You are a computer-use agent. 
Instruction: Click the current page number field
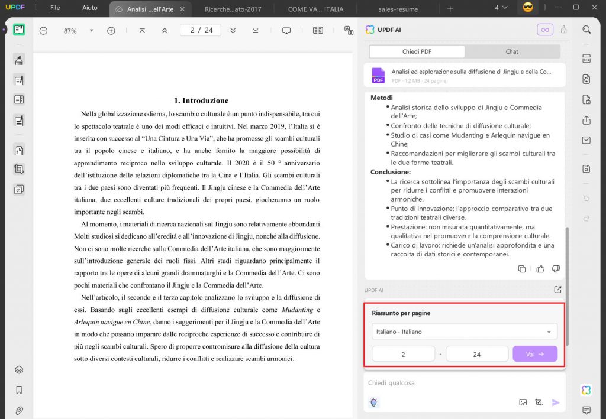[201, 30]
